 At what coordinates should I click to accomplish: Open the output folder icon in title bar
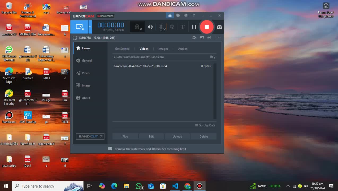coord(178,15)
